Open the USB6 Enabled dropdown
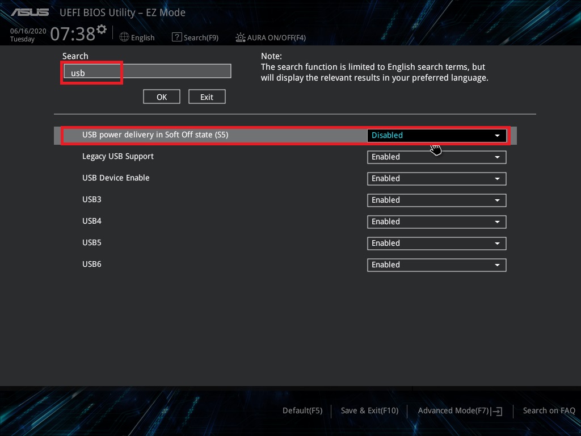The image size is (581, 436). 436,265
